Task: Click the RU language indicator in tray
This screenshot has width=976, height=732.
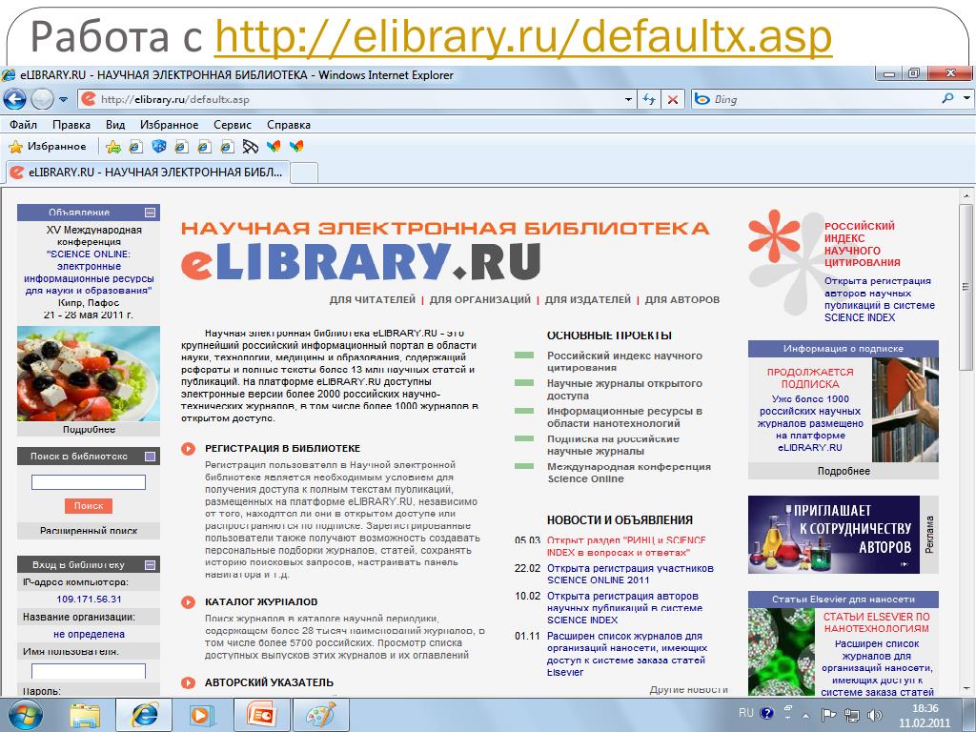Action: click(745, 713)
